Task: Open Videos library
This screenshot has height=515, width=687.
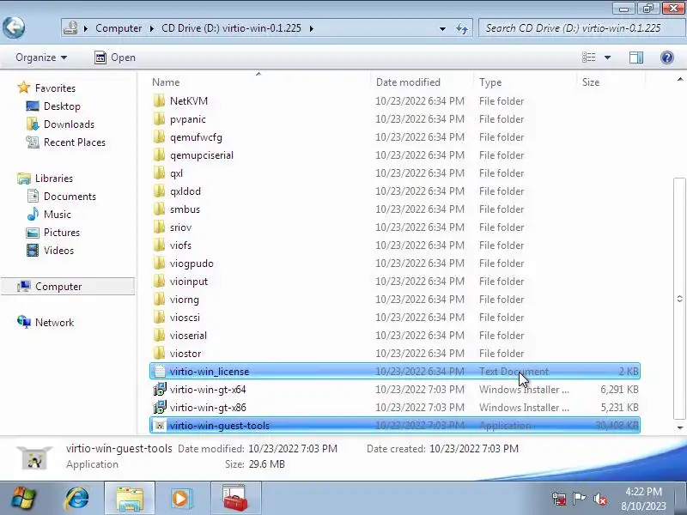Action: [x=50, y=250]
